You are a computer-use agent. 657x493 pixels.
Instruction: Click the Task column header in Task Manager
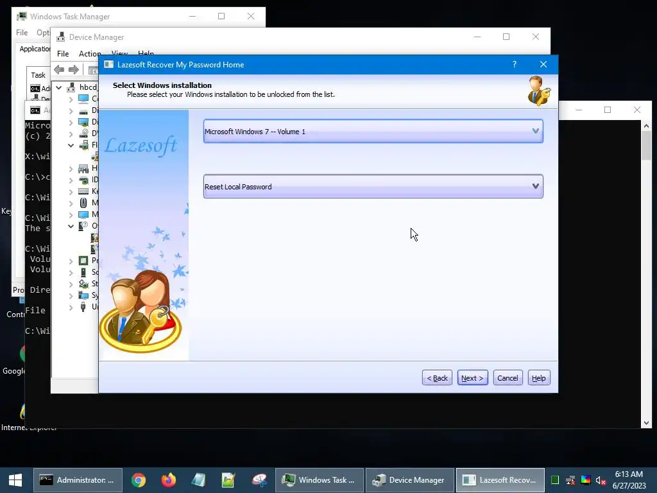[x=38, y=75]
